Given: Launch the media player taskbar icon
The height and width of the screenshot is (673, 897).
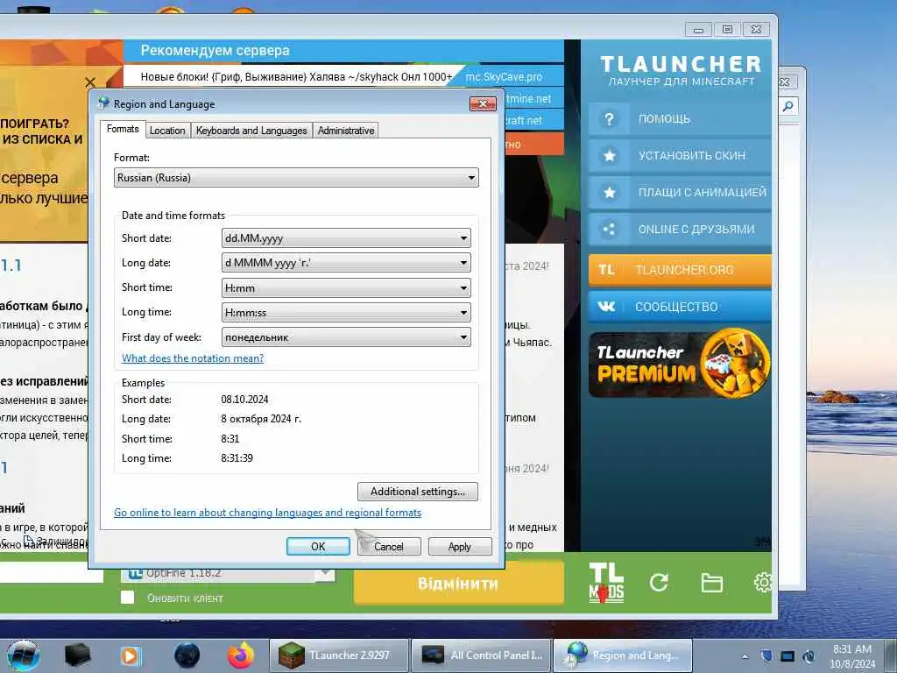Looking at the screenshot, I should point(130,655).
